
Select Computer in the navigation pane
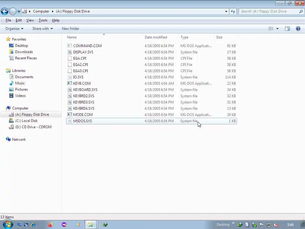click(x=20, y=108)
